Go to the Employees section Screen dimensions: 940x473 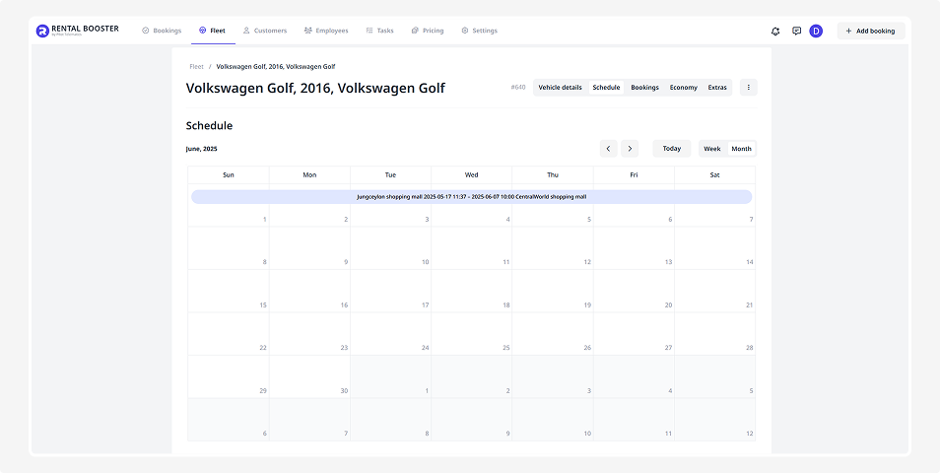tap(326, 31)
